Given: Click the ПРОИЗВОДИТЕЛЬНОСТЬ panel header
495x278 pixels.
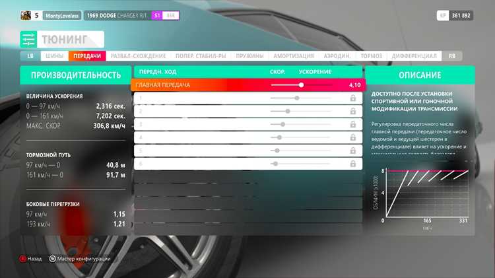Looking at the screenshot, I should [76, 75].
